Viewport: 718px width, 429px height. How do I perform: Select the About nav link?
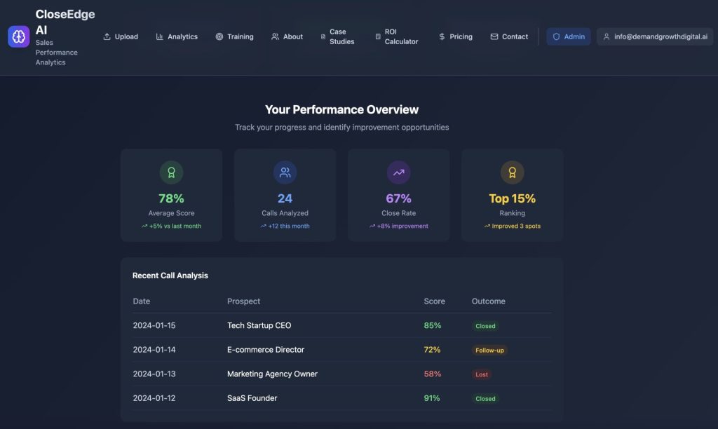click(x=287, y=36)
